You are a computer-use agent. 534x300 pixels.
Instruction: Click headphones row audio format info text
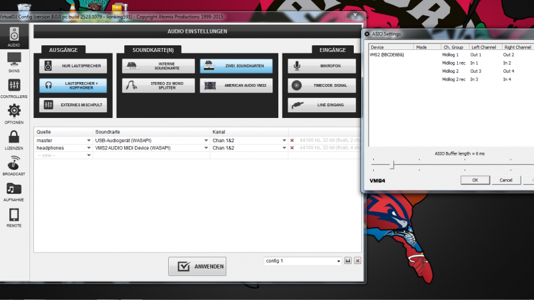pyautogui.click(x=330, y=148)
